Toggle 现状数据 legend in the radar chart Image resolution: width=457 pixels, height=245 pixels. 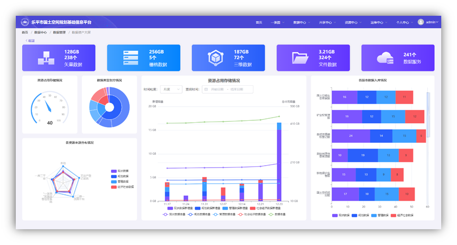pos(120,171)
